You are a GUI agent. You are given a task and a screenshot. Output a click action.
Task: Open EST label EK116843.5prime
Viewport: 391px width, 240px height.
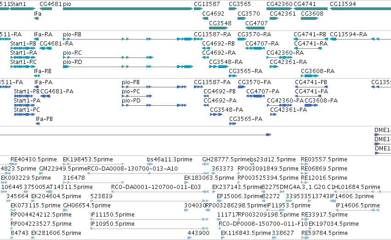[246, 233]
